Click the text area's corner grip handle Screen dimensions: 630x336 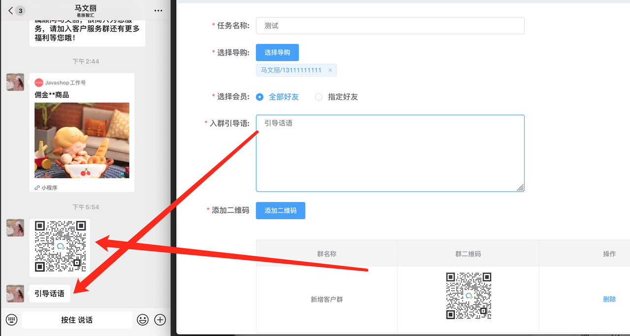click(520, 187)
